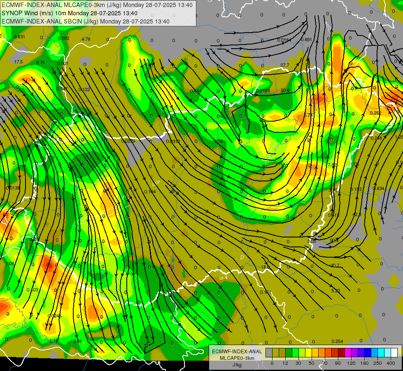Click the 90.8 value on the map
The width and height of the screenshot is (403, 371).
[x=334, y=240]
